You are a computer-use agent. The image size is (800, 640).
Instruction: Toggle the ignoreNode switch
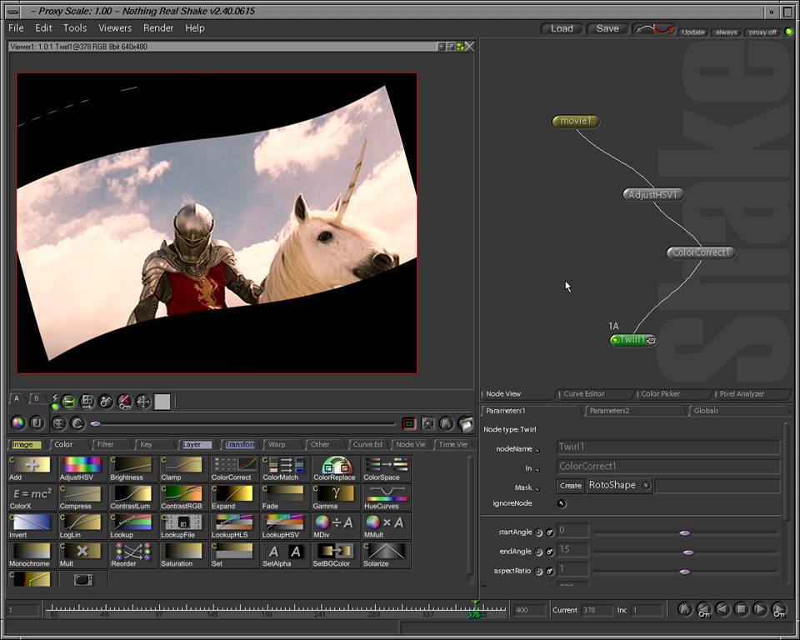tap(561, 503)
